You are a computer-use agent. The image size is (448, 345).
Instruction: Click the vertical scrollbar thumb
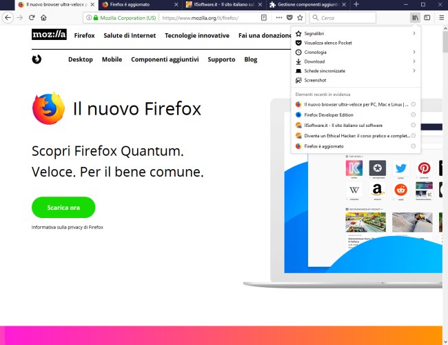[445, 42]
